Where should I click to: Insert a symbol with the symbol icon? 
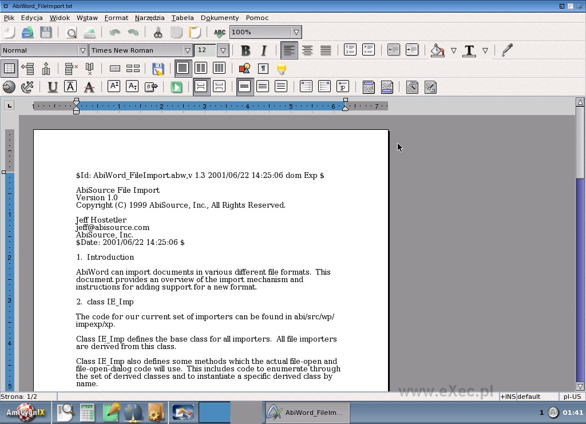tap(151, 87)
